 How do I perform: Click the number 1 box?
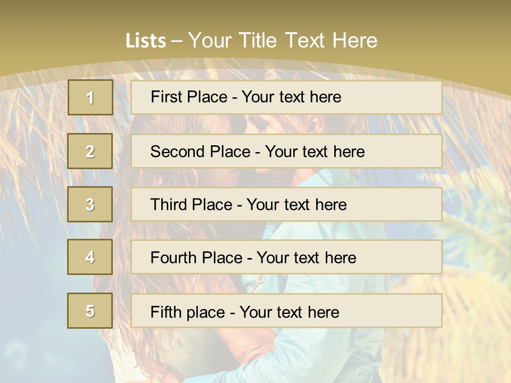click(90, 97)
